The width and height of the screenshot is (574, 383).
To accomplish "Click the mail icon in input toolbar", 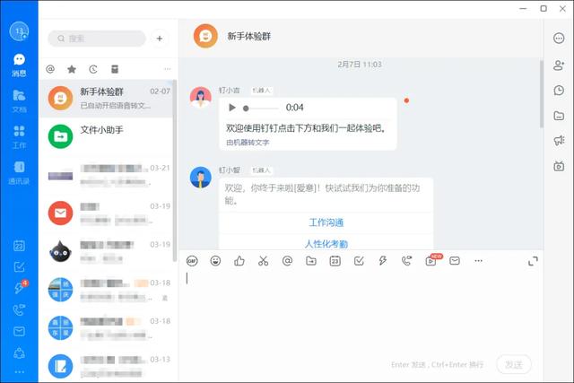I will [455, 261].
